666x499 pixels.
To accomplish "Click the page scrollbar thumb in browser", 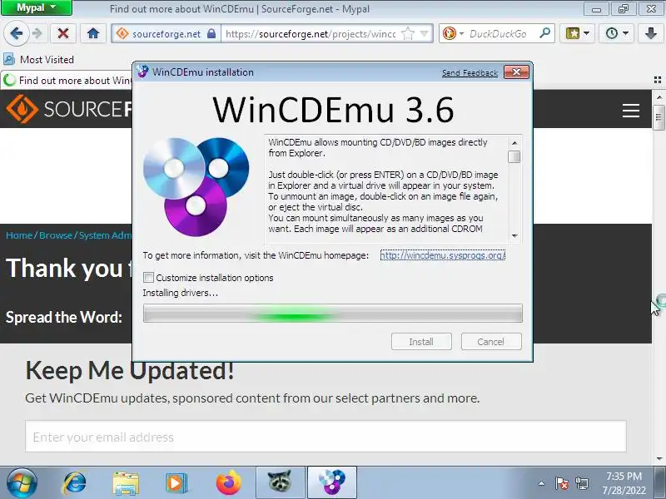I will [659, 117].
